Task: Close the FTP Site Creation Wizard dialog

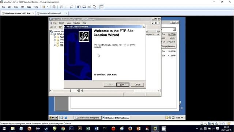Action: click(x=144, y=27)
